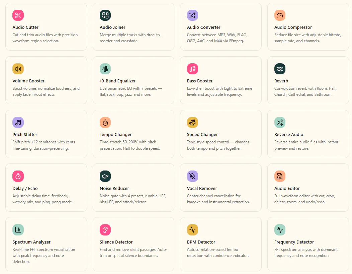Choose the Silence Detector title
The height and width of the screenshot is (274, 352).
pyautogui.click(x=116, y=242)
